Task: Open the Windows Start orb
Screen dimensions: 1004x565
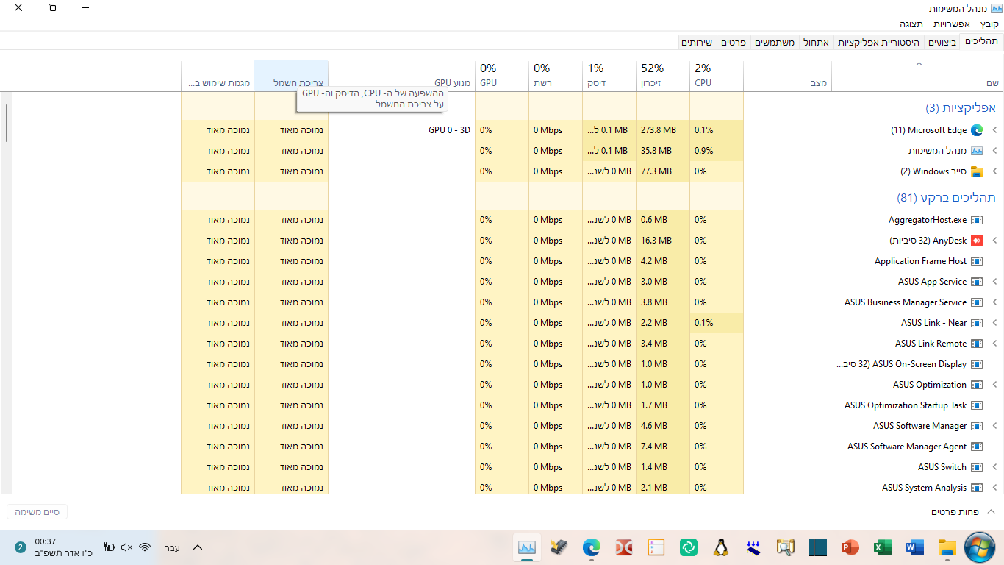Action: pyautogui.click(x=980, y=547)
